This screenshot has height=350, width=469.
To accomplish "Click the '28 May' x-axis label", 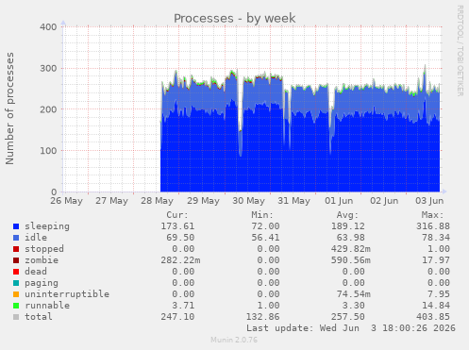I will [157, 201].
